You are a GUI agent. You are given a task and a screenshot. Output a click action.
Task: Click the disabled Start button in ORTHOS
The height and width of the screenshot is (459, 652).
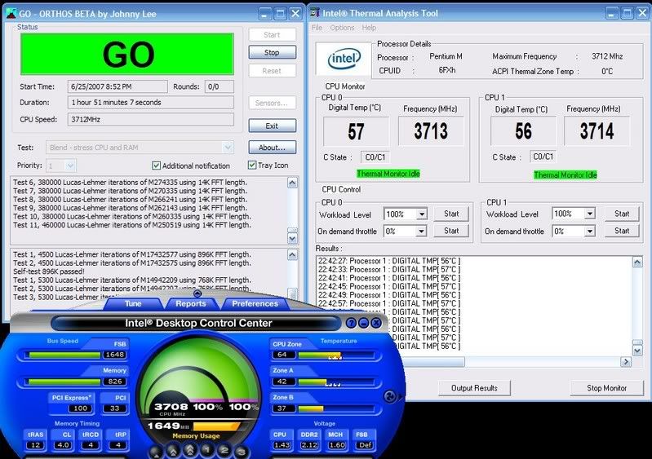pyautogui.click(x=272, y=35)
